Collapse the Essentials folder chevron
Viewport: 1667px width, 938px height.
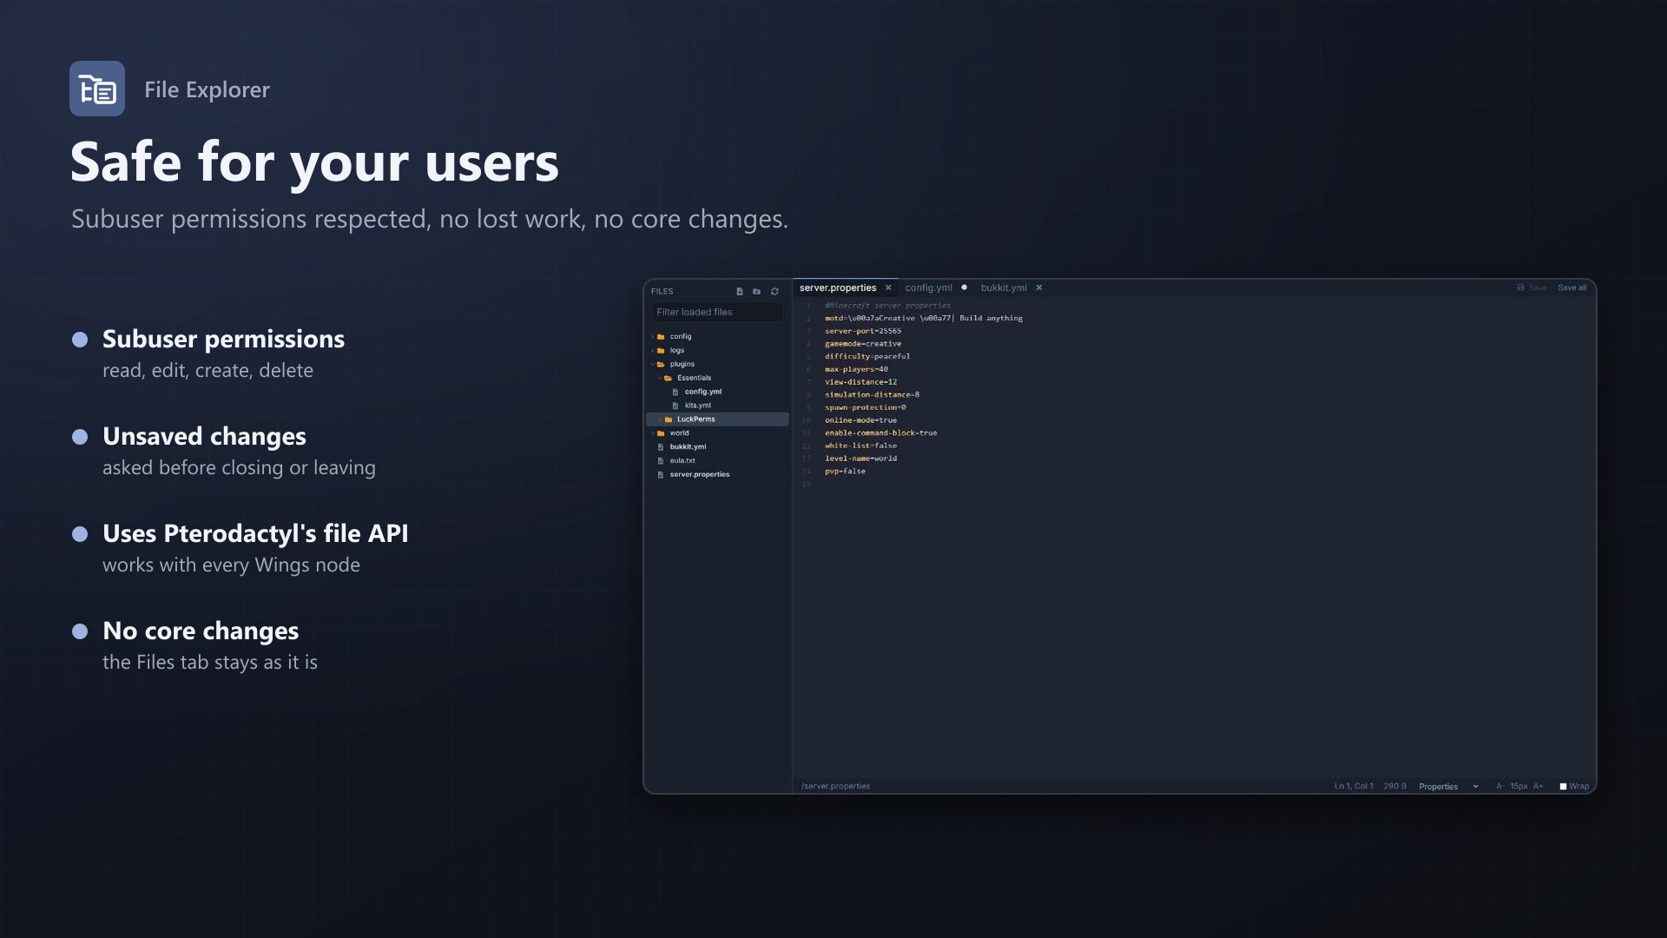pos(660,379)
